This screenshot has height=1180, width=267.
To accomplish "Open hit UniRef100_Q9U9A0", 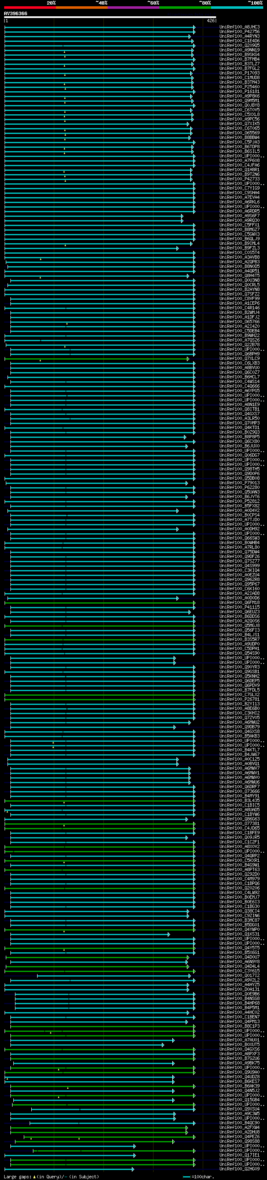I will click(x=239, y=1072).
